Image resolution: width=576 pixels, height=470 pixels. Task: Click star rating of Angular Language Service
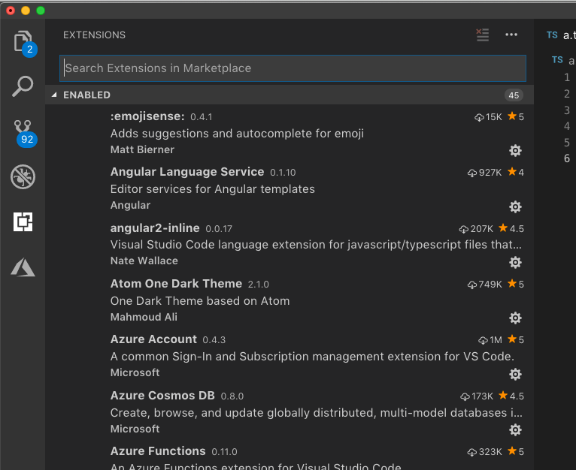click(x=516, y=172)
